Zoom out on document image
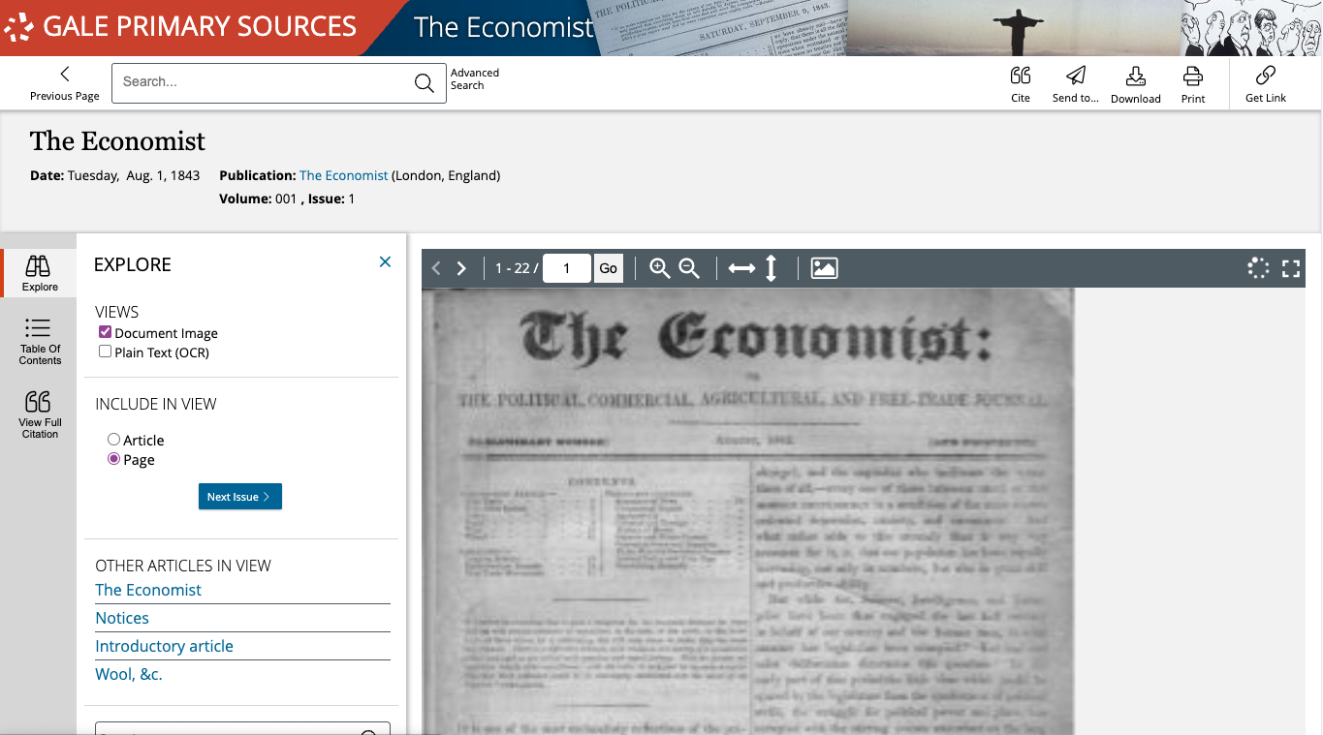 point(689,268)
